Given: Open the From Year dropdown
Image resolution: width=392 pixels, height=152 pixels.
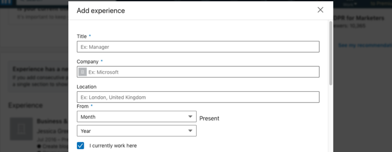Looking at the screenshot, I should click(136, 131).
